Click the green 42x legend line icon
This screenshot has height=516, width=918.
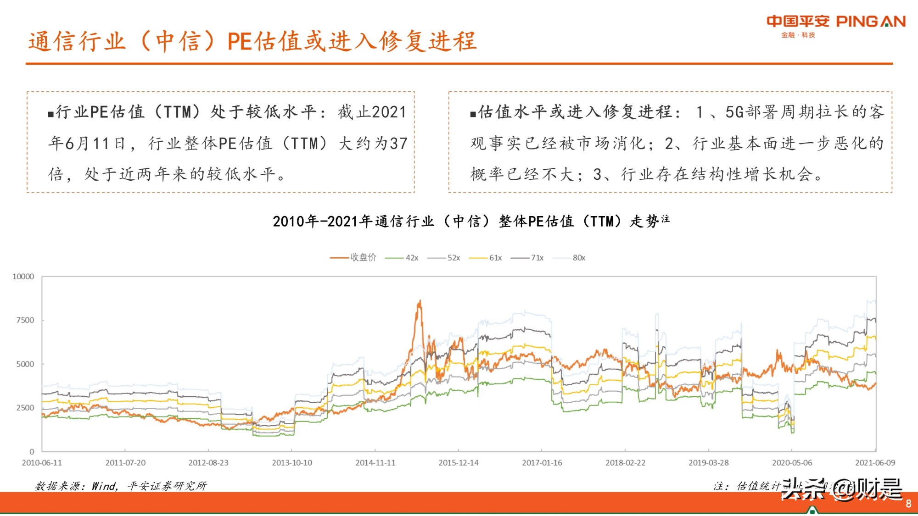tap(395, 258)
